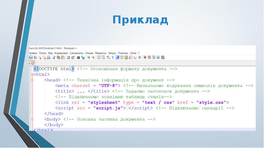
Task: Click the Stop macro recording icon
Action: [149, 57]
